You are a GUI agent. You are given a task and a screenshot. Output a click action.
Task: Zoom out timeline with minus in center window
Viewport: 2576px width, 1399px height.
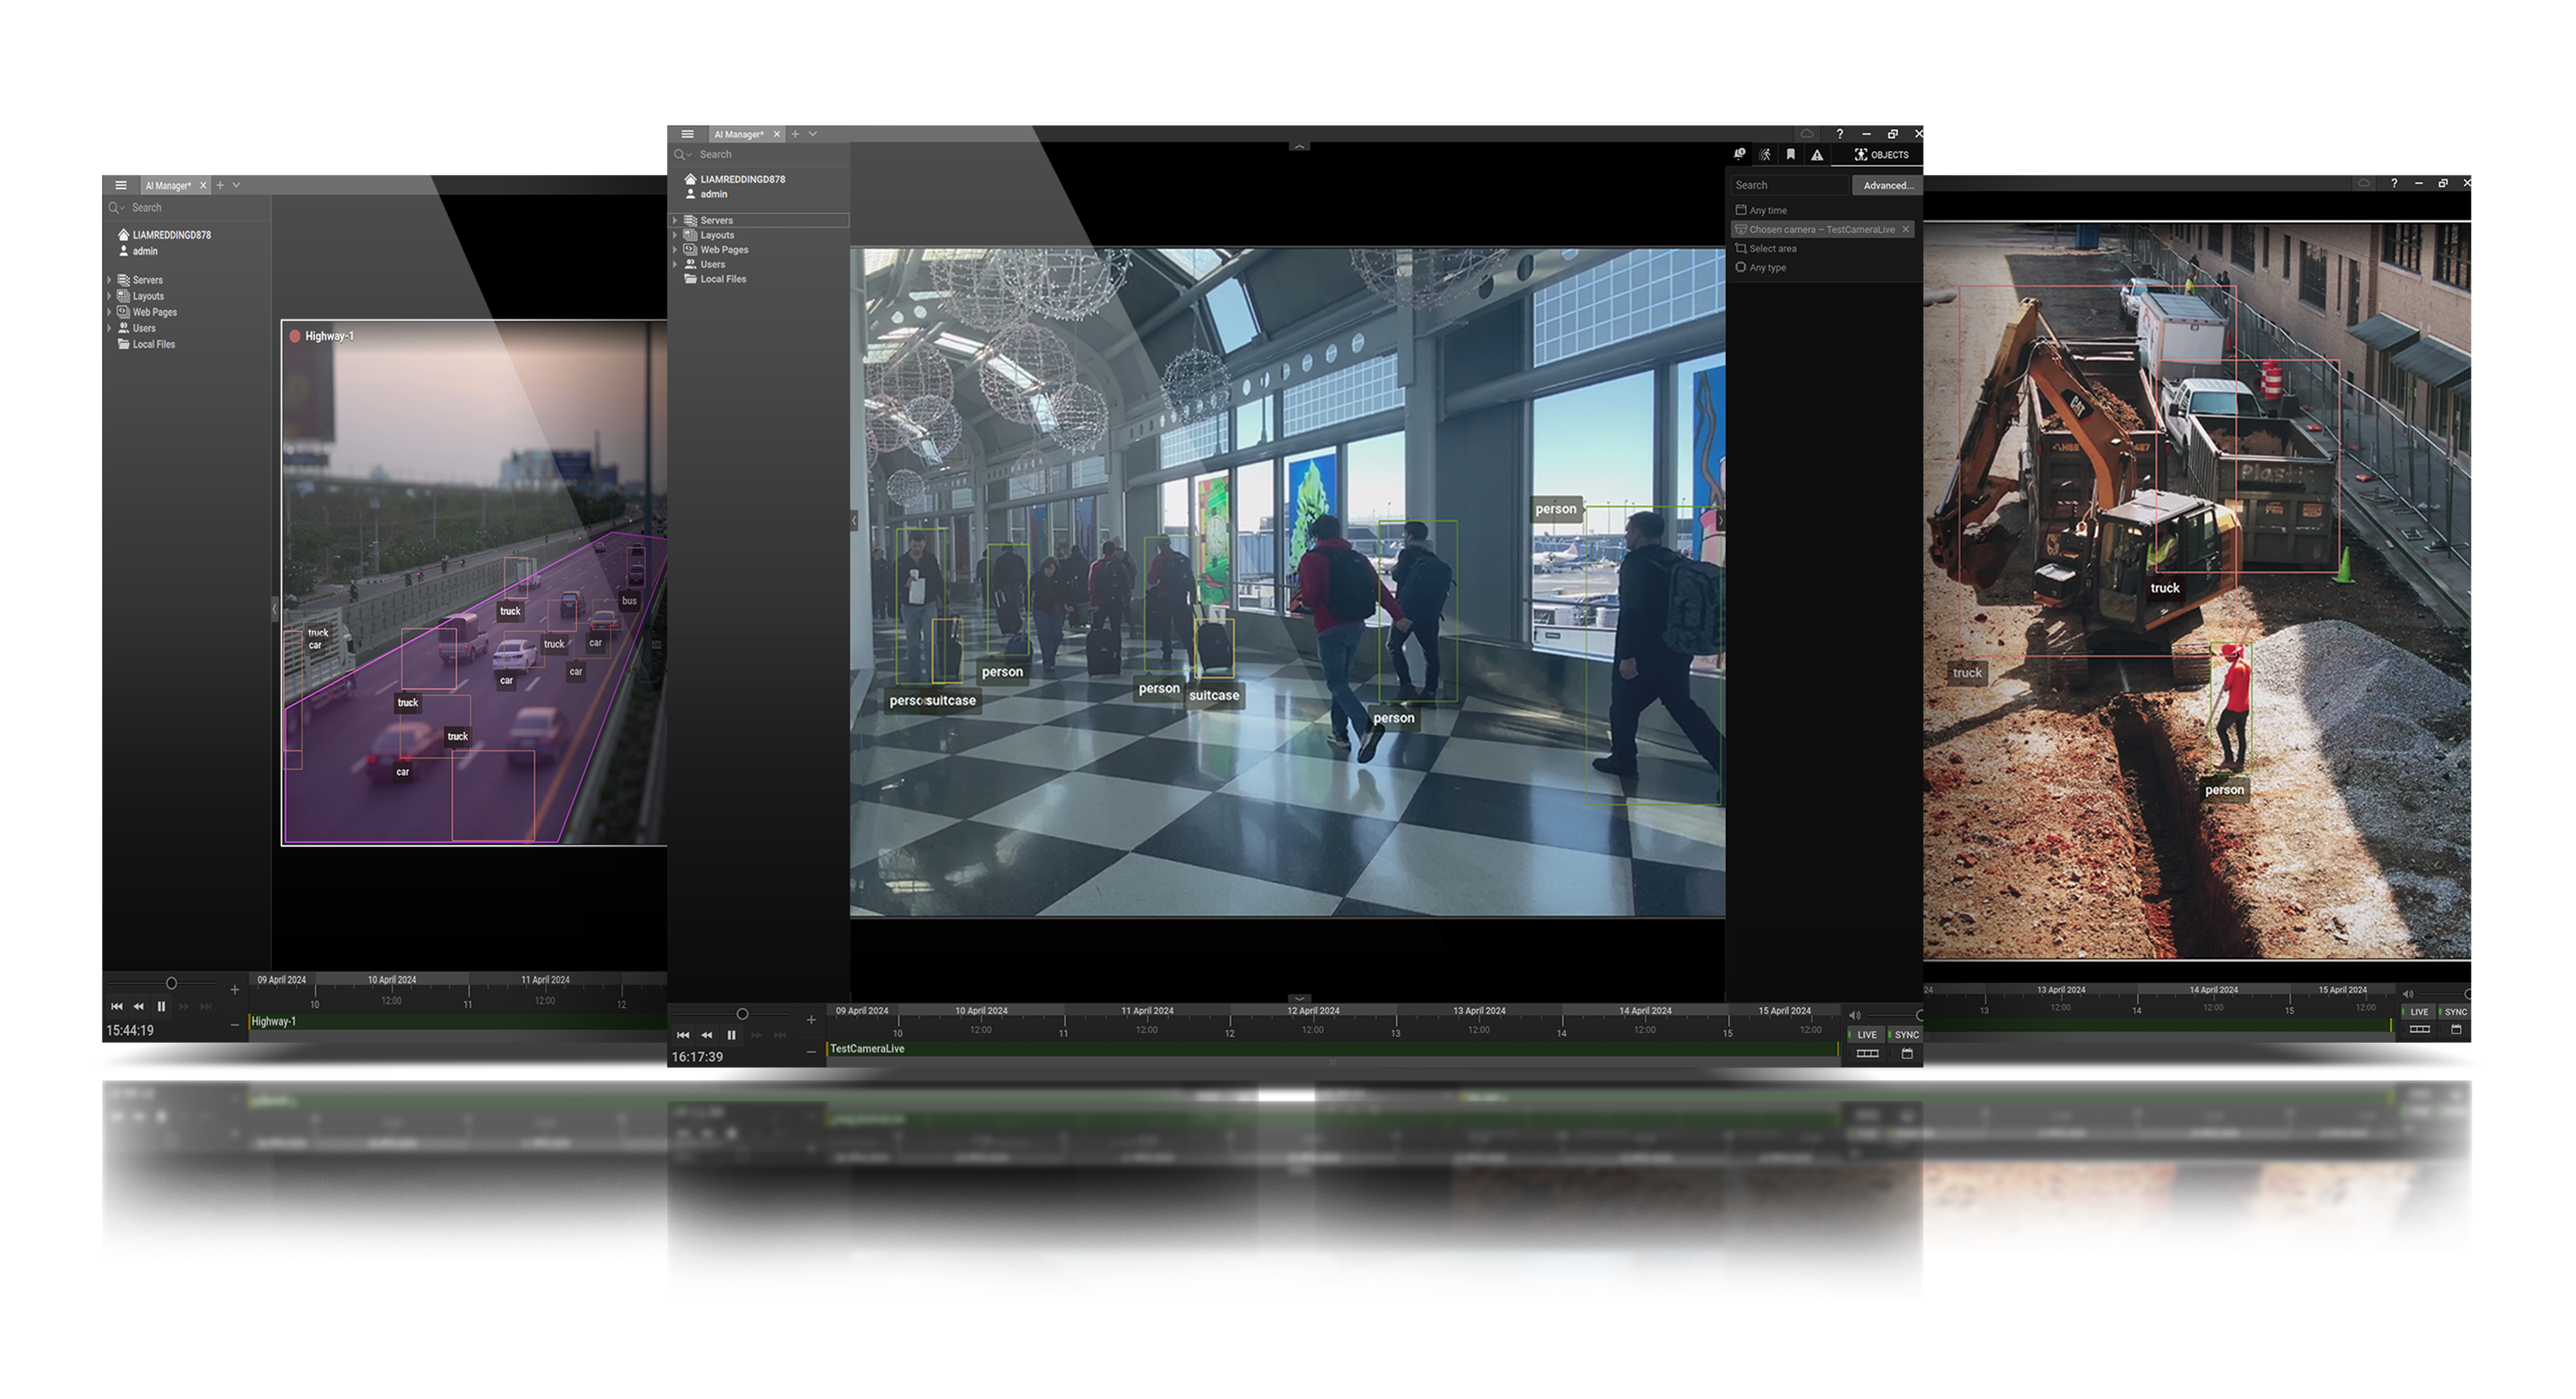(811, 1052)
